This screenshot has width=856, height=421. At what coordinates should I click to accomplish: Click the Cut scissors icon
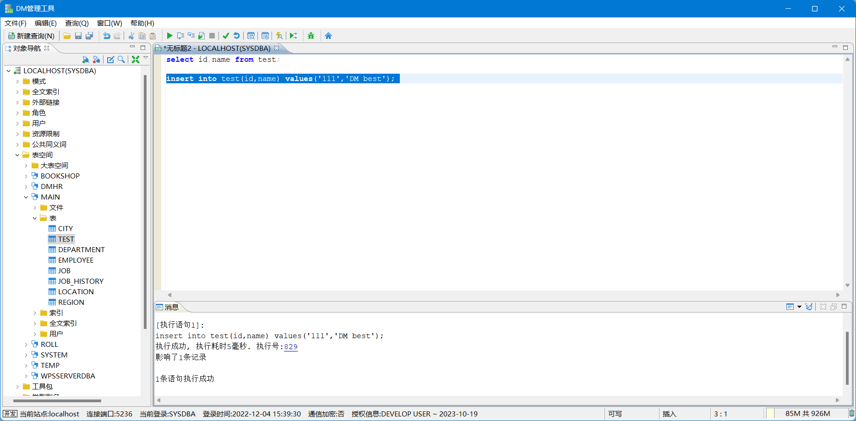[x=131, y=36]
